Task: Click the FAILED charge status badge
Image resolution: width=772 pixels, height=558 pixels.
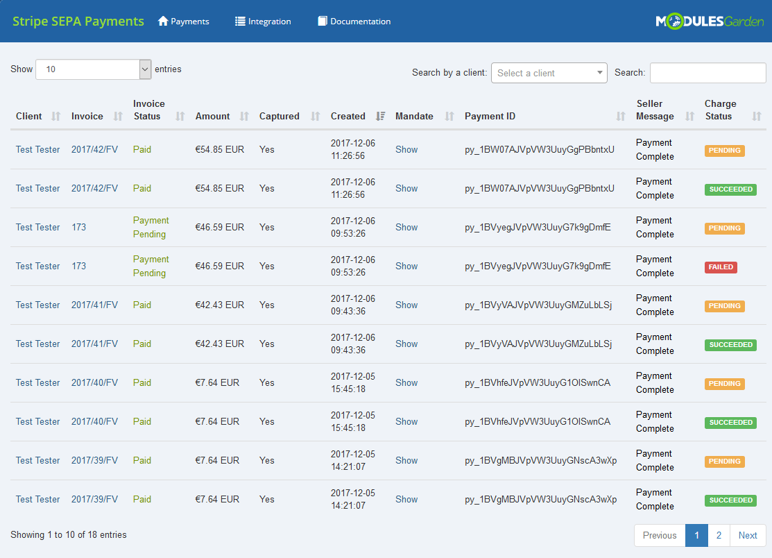Action: [x=721, y=267]
